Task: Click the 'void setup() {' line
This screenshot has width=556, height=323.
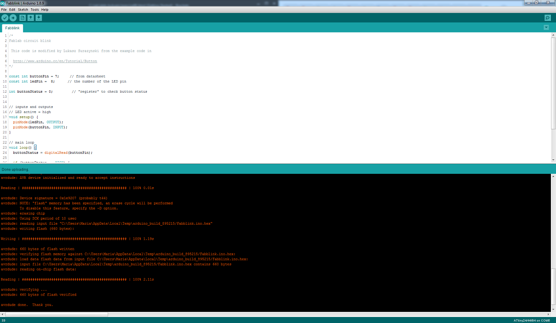Action: (x=24, y=117)
